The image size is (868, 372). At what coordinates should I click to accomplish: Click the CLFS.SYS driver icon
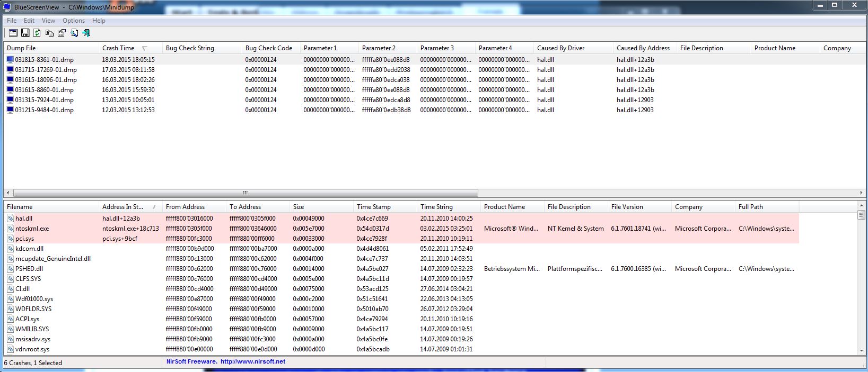10,279
